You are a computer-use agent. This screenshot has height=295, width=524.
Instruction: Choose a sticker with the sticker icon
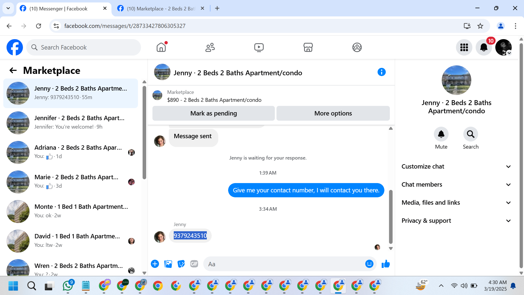pyautogui.click(x=181, y=264)
